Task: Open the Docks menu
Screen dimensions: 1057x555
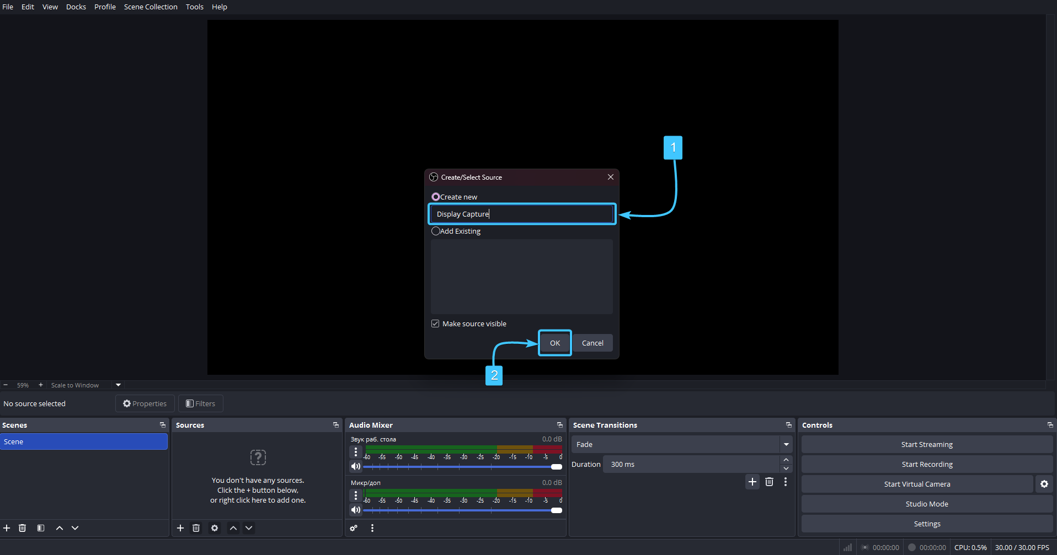Action: [76, 7]
